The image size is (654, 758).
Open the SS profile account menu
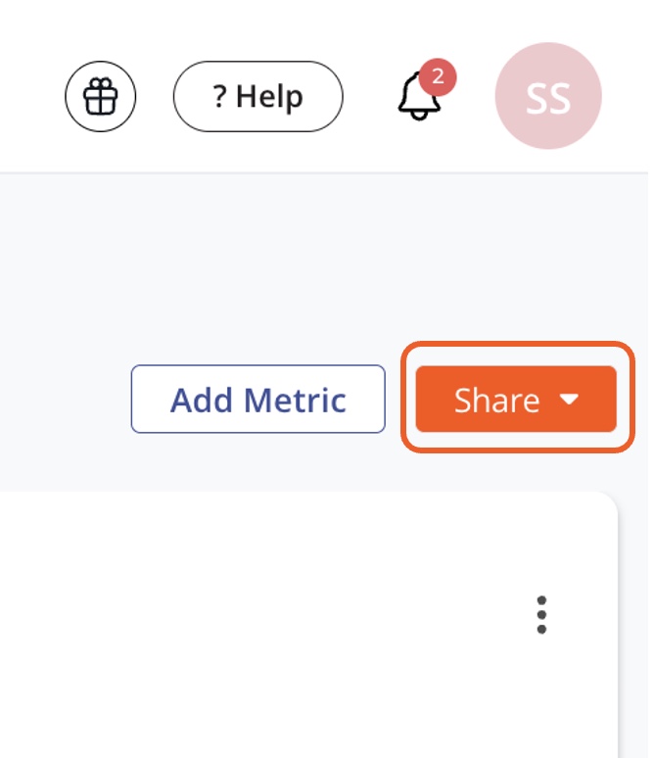pyautogui.click(x=547, y=96)
